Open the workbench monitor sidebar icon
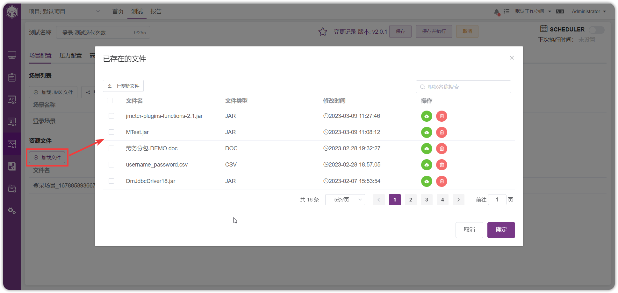 coord(12,55)
